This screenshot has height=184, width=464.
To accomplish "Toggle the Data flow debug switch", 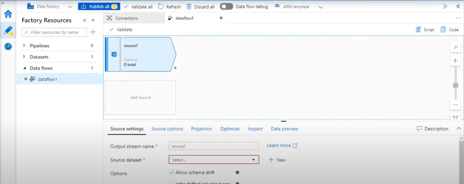I will [226, 6].
